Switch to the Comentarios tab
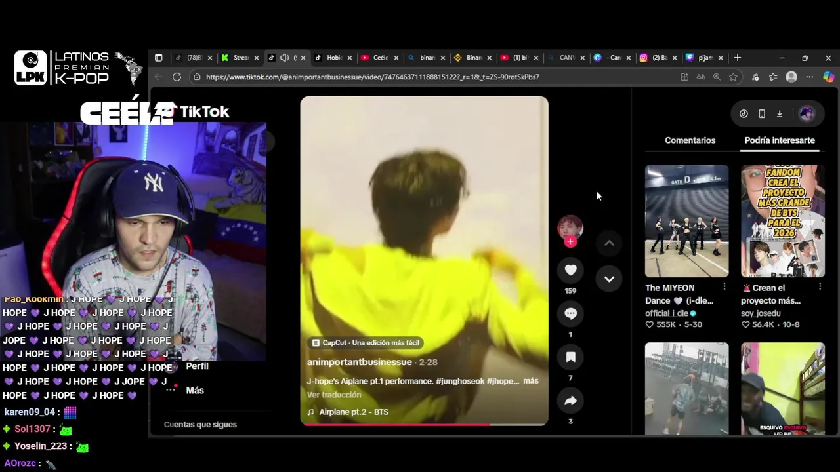The image size is (840, 472). 690,140
